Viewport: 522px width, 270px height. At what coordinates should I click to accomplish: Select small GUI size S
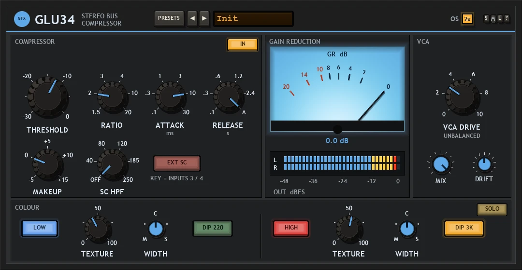click(486, 18)
